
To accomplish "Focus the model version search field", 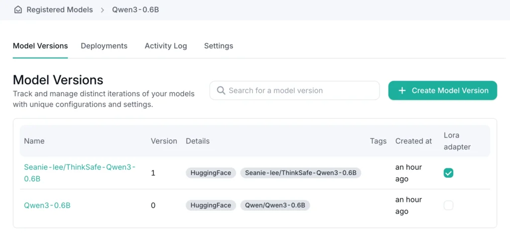I will point(299,91).
